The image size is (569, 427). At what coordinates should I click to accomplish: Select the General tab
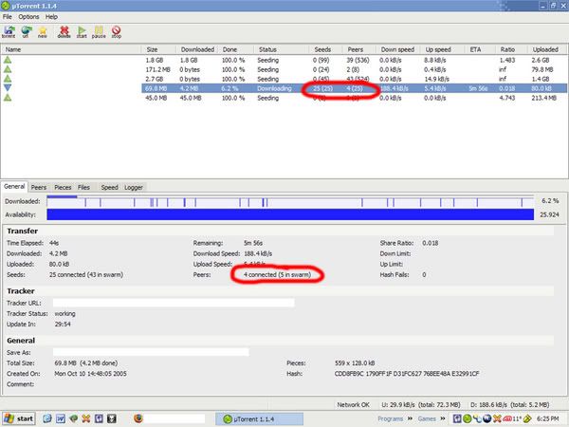point(14,187)
